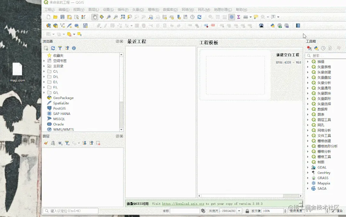Open the text annotation dropdown arrow
346x217 pixels.
coord(278,17)
